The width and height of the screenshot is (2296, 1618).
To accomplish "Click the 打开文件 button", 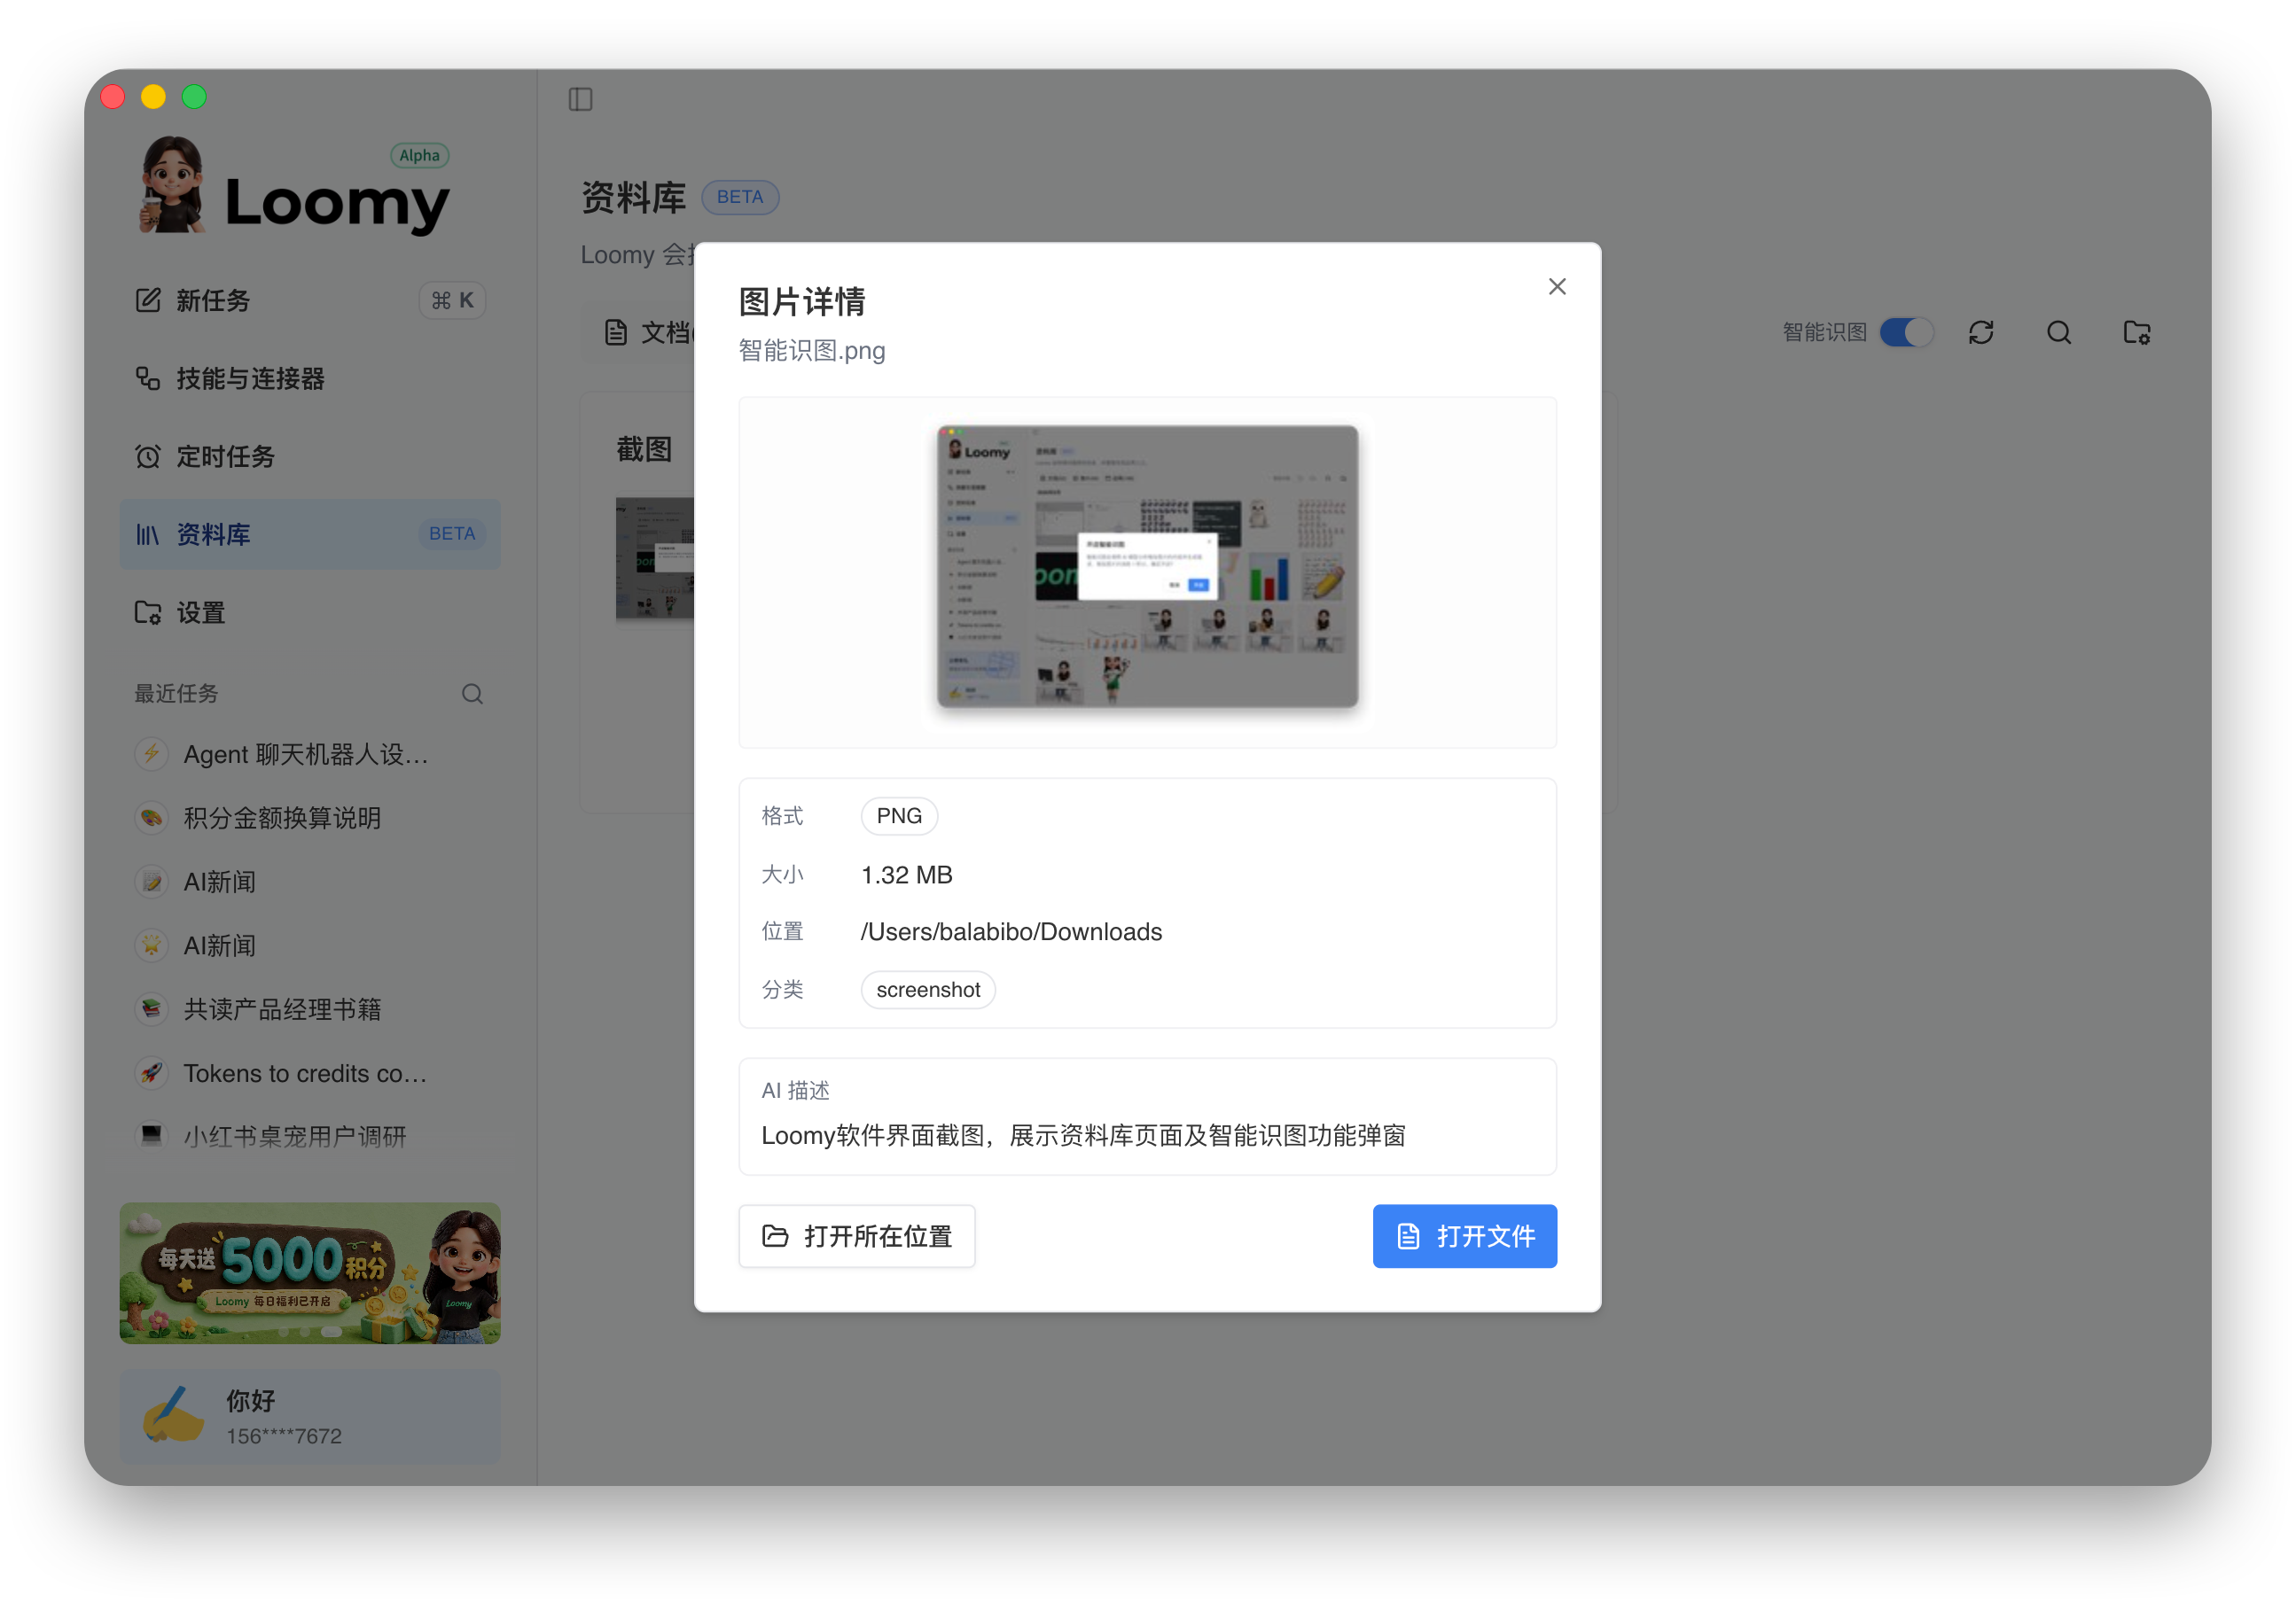I will pyautogui.click(x=1464, y=1236).
